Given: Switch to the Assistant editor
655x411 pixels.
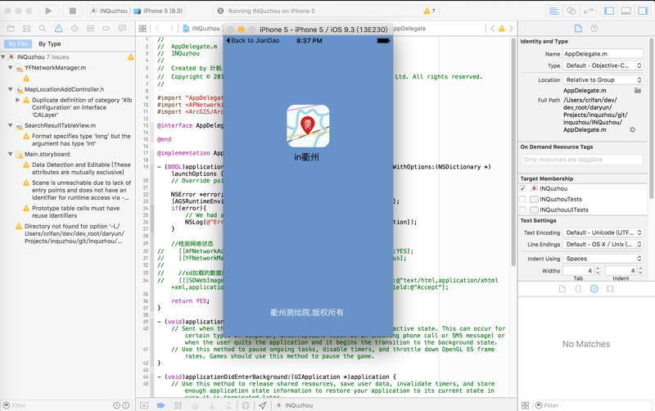Looking at the screenshot, I should 571,11.
